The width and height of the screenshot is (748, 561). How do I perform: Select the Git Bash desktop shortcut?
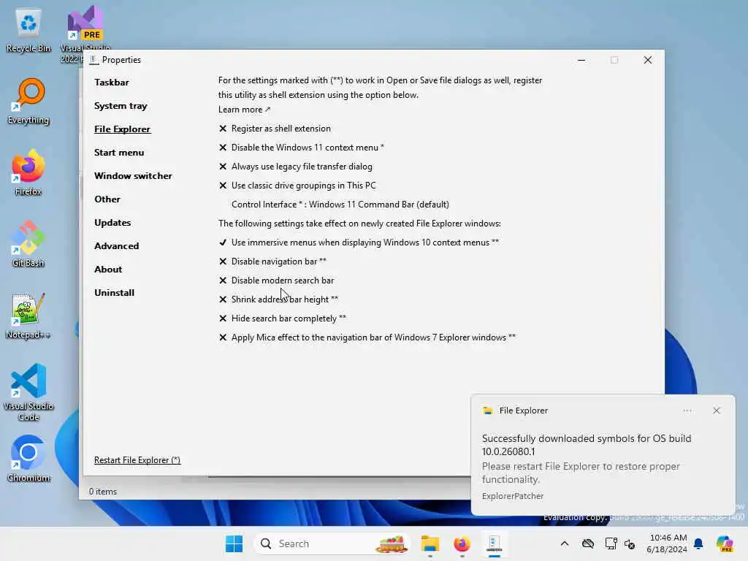pyautogui.click(x=28, y=244)
